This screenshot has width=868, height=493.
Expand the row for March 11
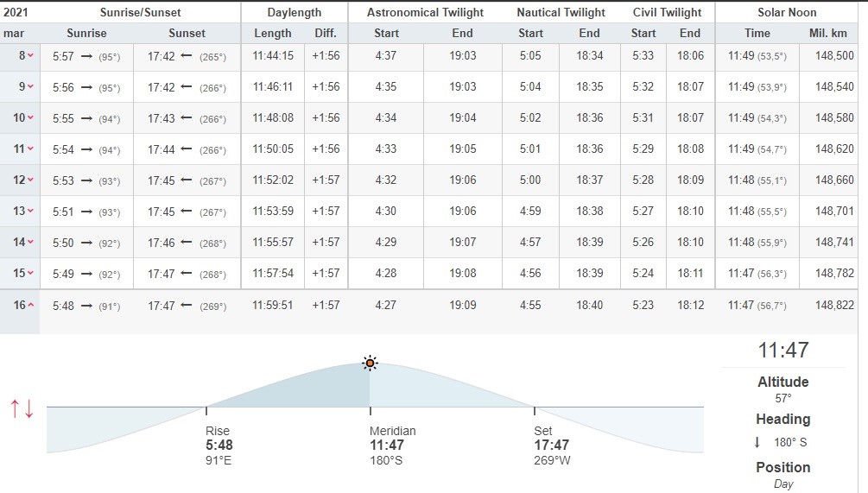(x=30, y=149)
